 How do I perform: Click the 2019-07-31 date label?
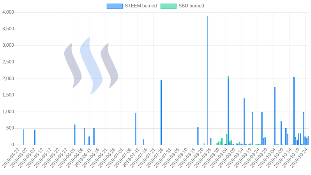(x=163, y=158)
